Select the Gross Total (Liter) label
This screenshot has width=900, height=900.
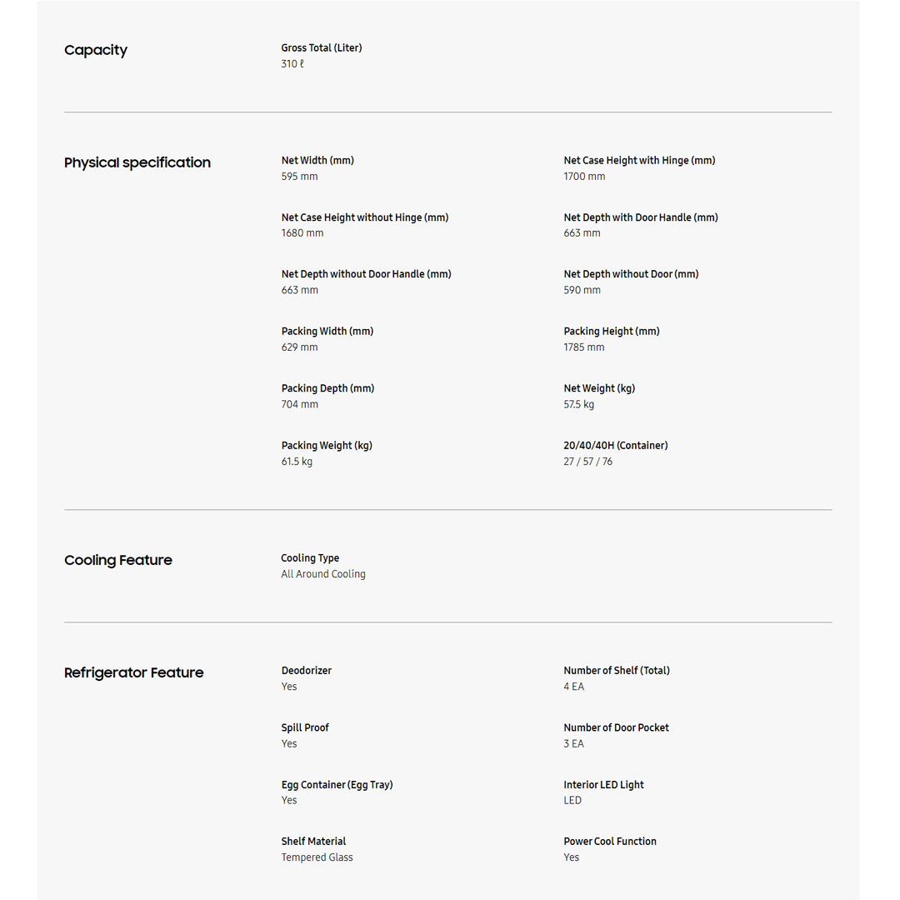322,48
